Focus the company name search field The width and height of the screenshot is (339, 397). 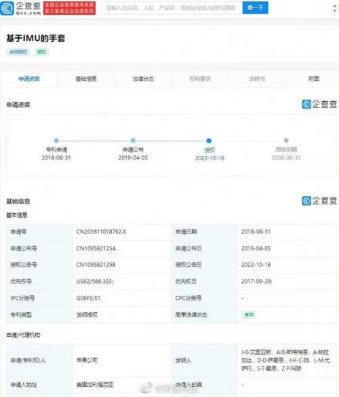172,8
